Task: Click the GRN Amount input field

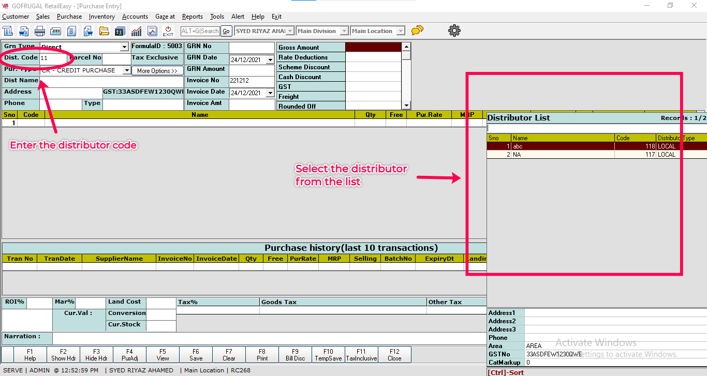Action: pos(252,70)
